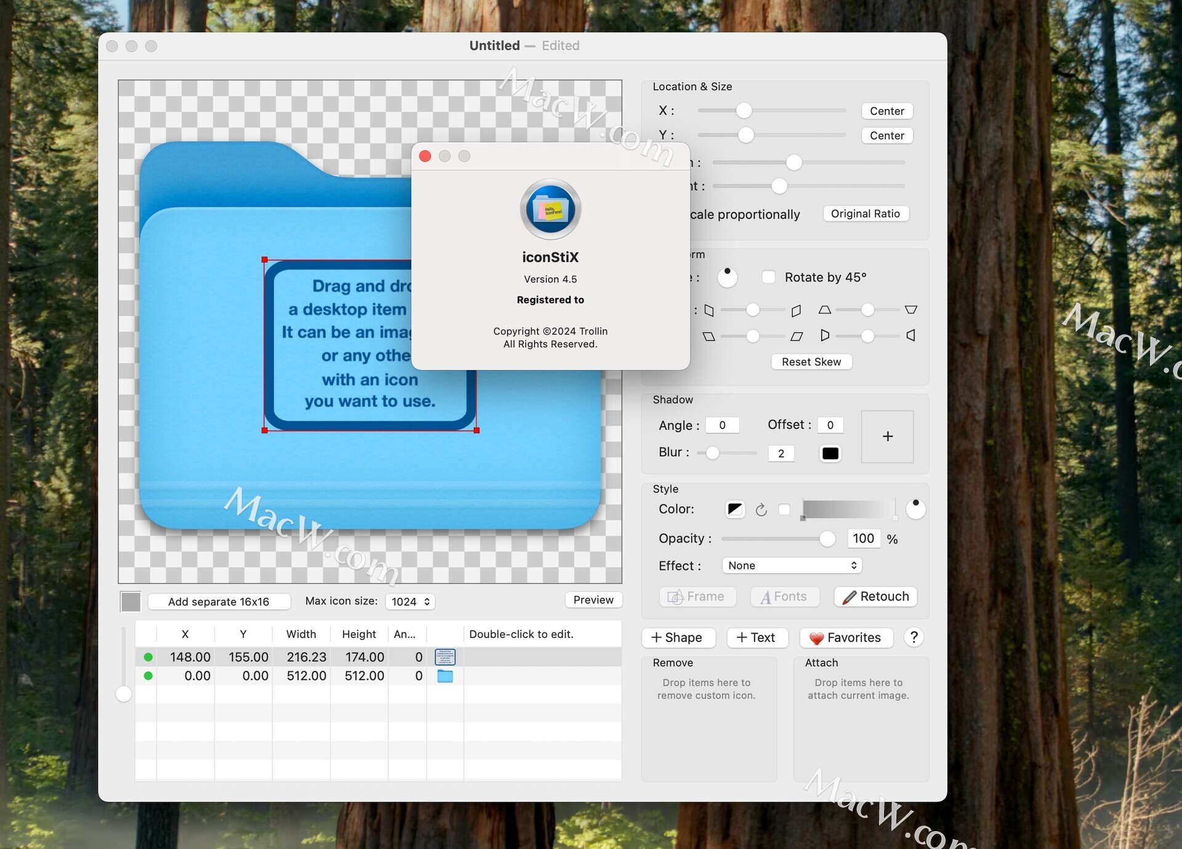Click the Opacity percent field
1182x849 pixels.
tap(863, 539)
